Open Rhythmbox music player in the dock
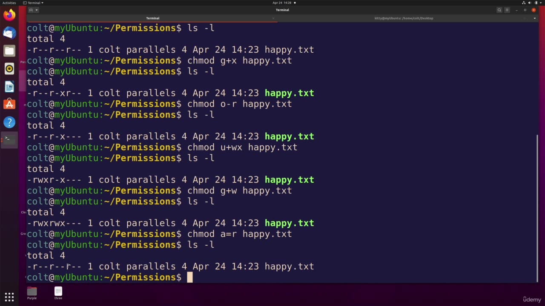The width and height of the screenshot is (545, 306). coord(9,68)
